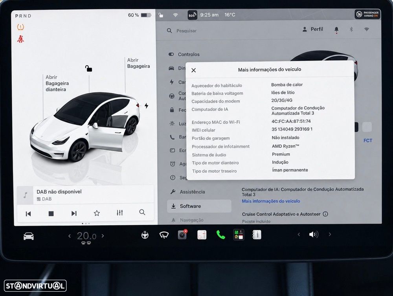Tap the Wi-Fi icon beside Bluetooth
This screenshot has width=393, height=296.
pos(366,29)
